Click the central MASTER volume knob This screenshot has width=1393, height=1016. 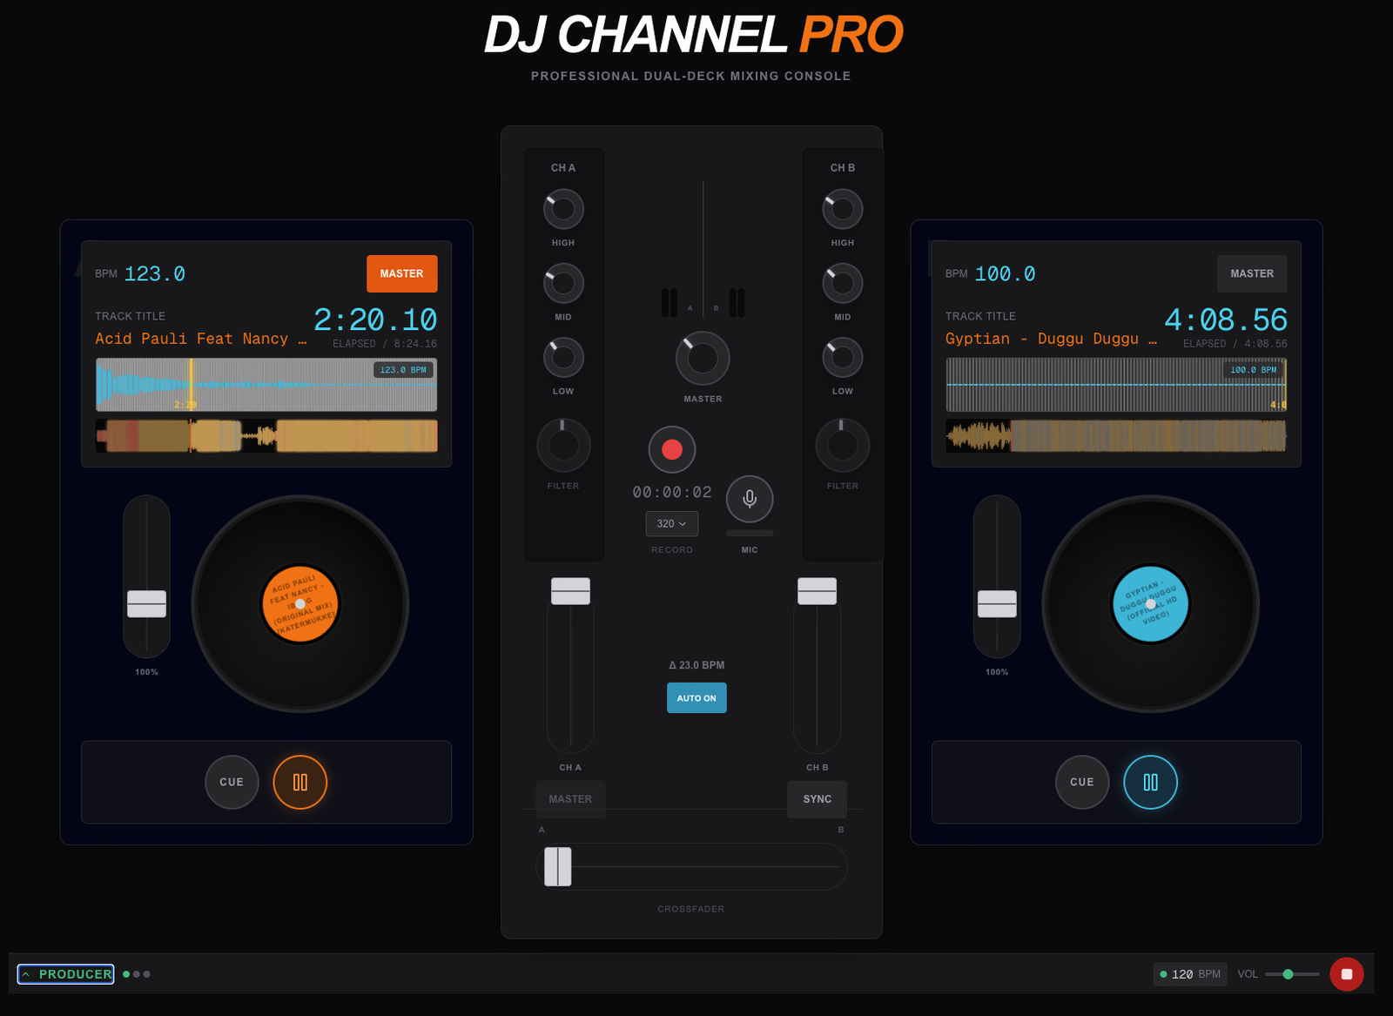pos(703,358)
